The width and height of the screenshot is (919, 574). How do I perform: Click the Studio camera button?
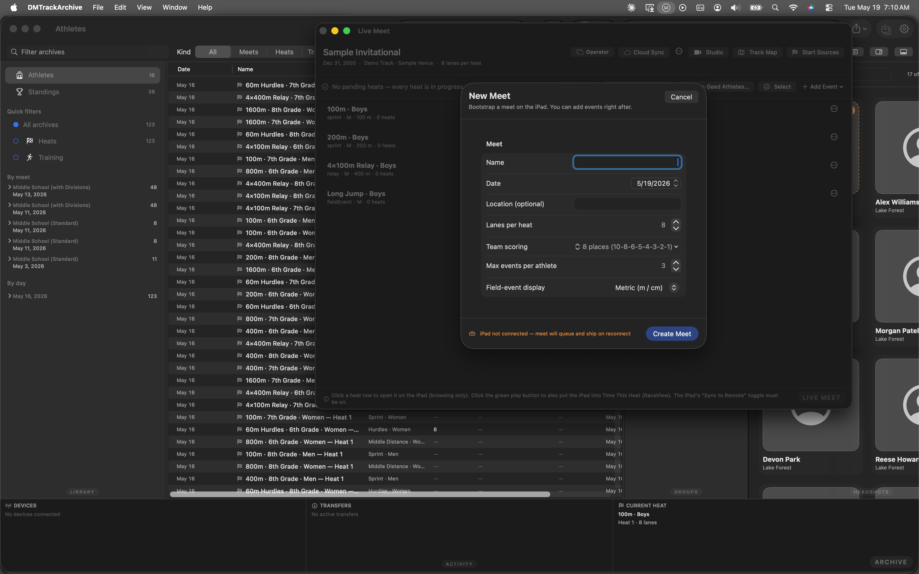709,52
